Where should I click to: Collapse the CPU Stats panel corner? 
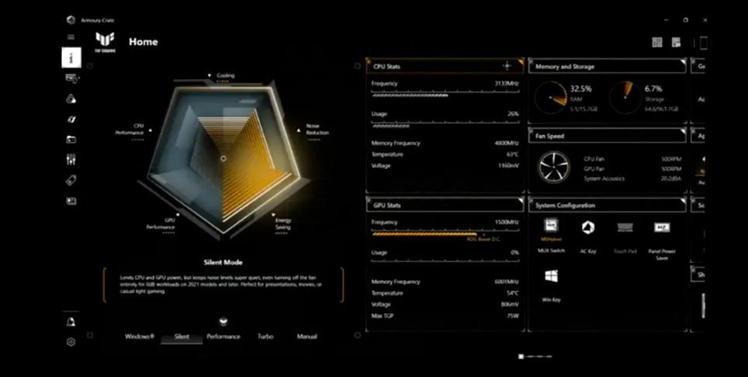[x=521, y=61]
